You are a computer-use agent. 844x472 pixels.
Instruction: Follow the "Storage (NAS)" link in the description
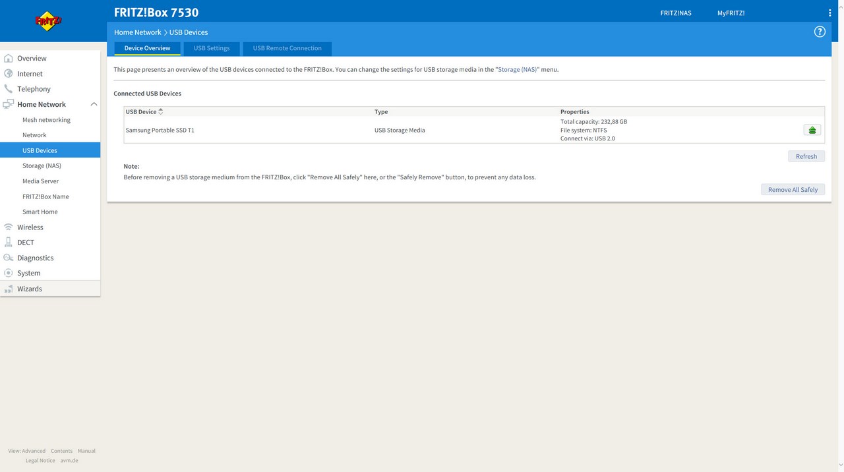(518, 69)
